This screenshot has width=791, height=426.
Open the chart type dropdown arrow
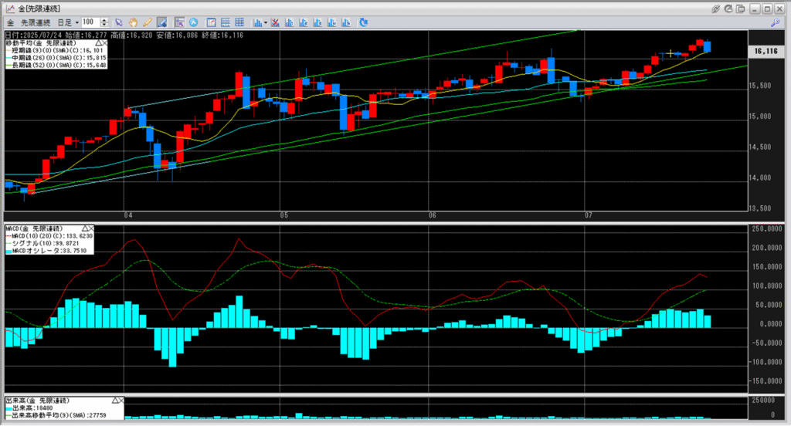click(x=265, y=22)
